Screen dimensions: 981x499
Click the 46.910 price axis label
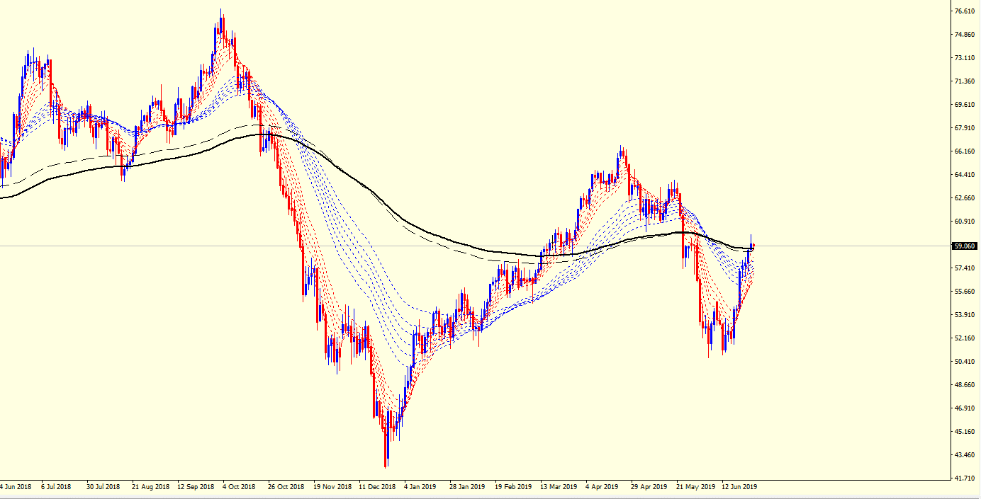(965, 408)
